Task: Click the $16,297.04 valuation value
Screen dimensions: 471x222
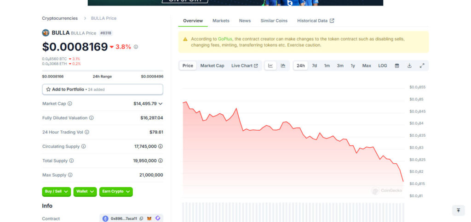Action: 152,118
